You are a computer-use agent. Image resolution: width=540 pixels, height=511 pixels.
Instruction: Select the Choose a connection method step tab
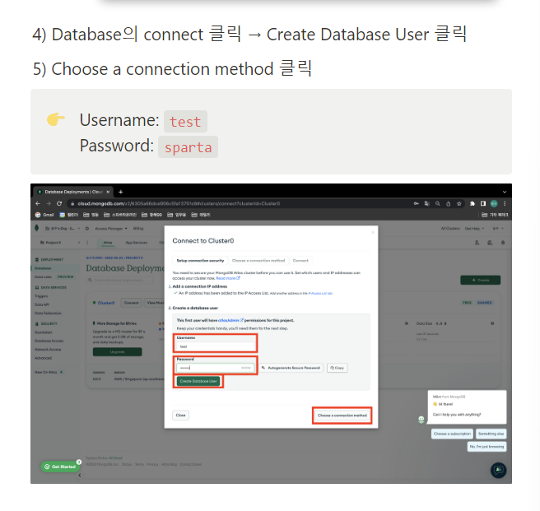click(x=258, y=261)
